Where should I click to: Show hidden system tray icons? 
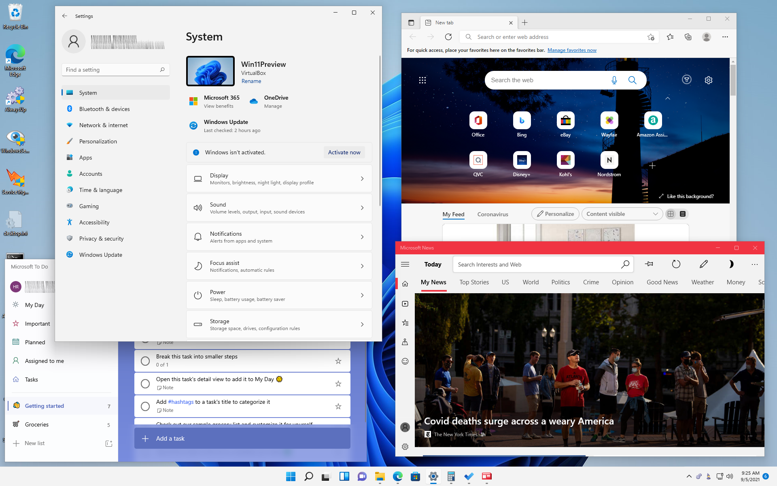689,476
